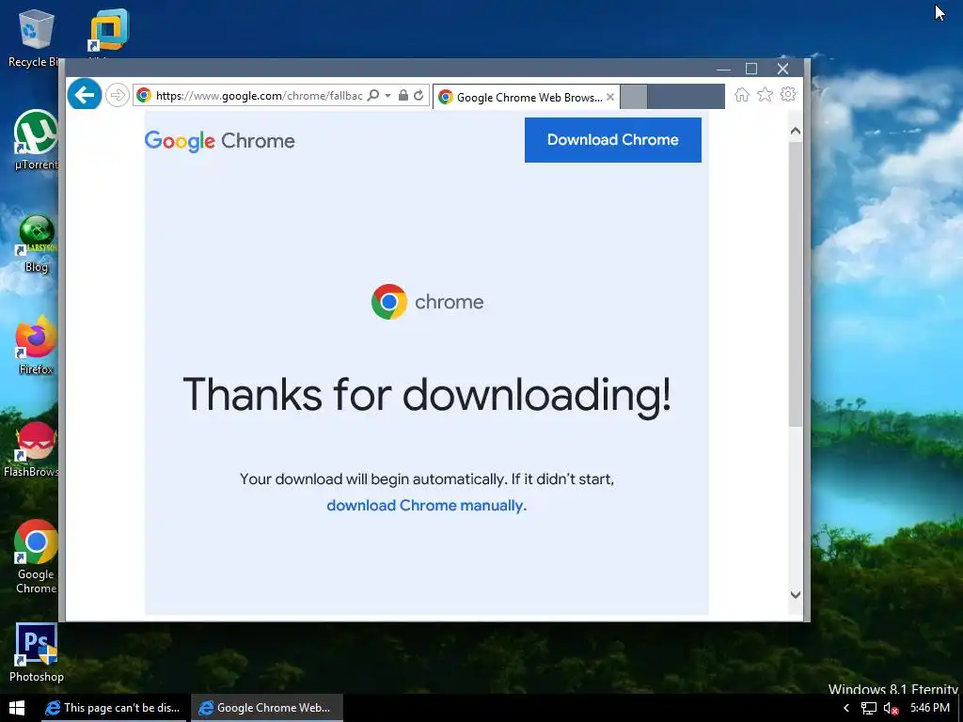Viewport: 963px width, 722px height.
Task: Open the Tools gear icon
Action: click(788, 95)
